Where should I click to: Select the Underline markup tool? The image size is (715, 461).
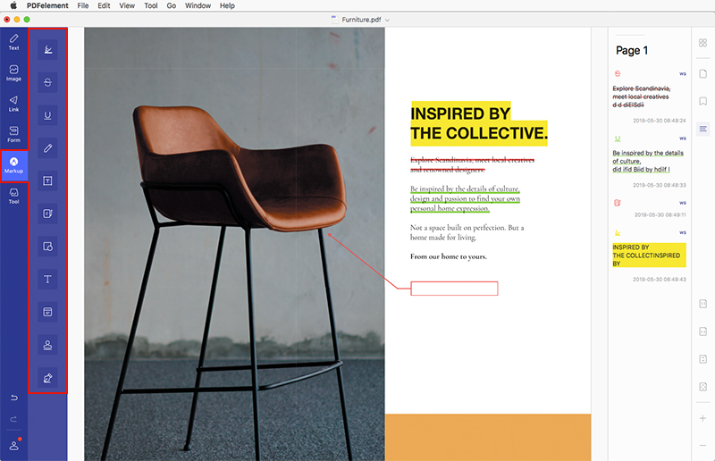click(x=47, y=115)
